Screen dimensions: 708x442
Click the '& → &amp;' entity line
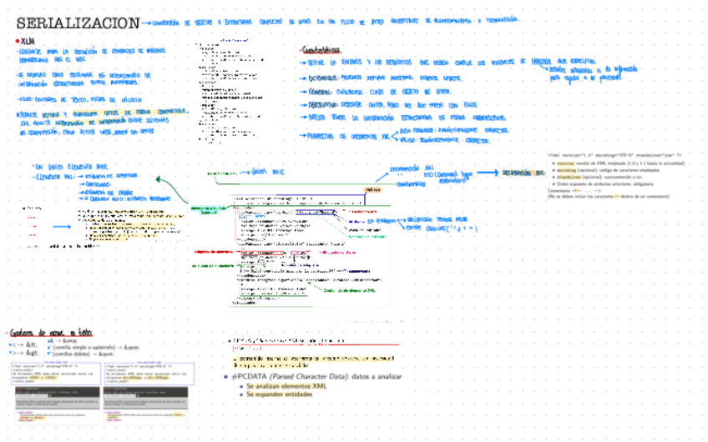(x=63, y=341)
